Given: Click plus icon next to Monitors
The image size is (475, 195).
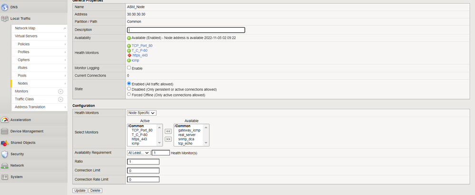Looking at the screenshot, I should point(60,91).
